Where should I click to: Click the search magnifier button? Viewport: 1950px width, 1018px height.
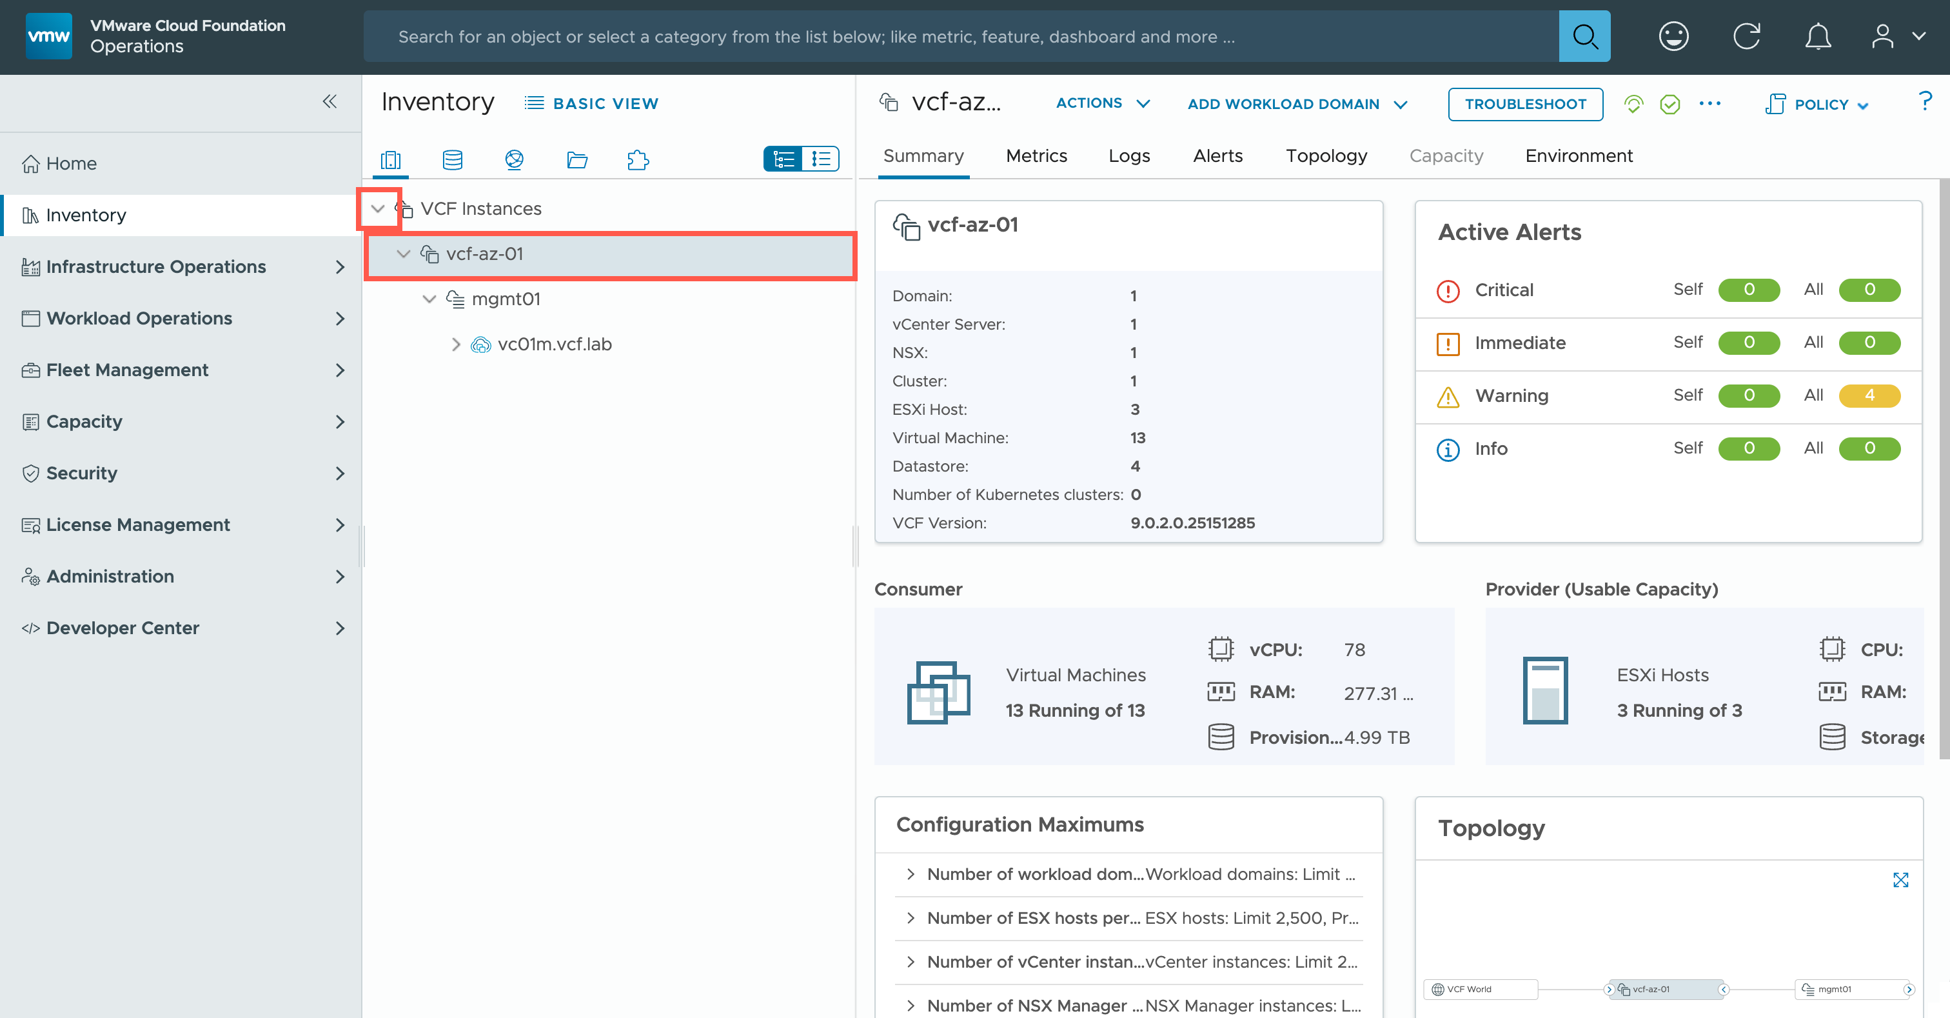tap(1584, 36)
